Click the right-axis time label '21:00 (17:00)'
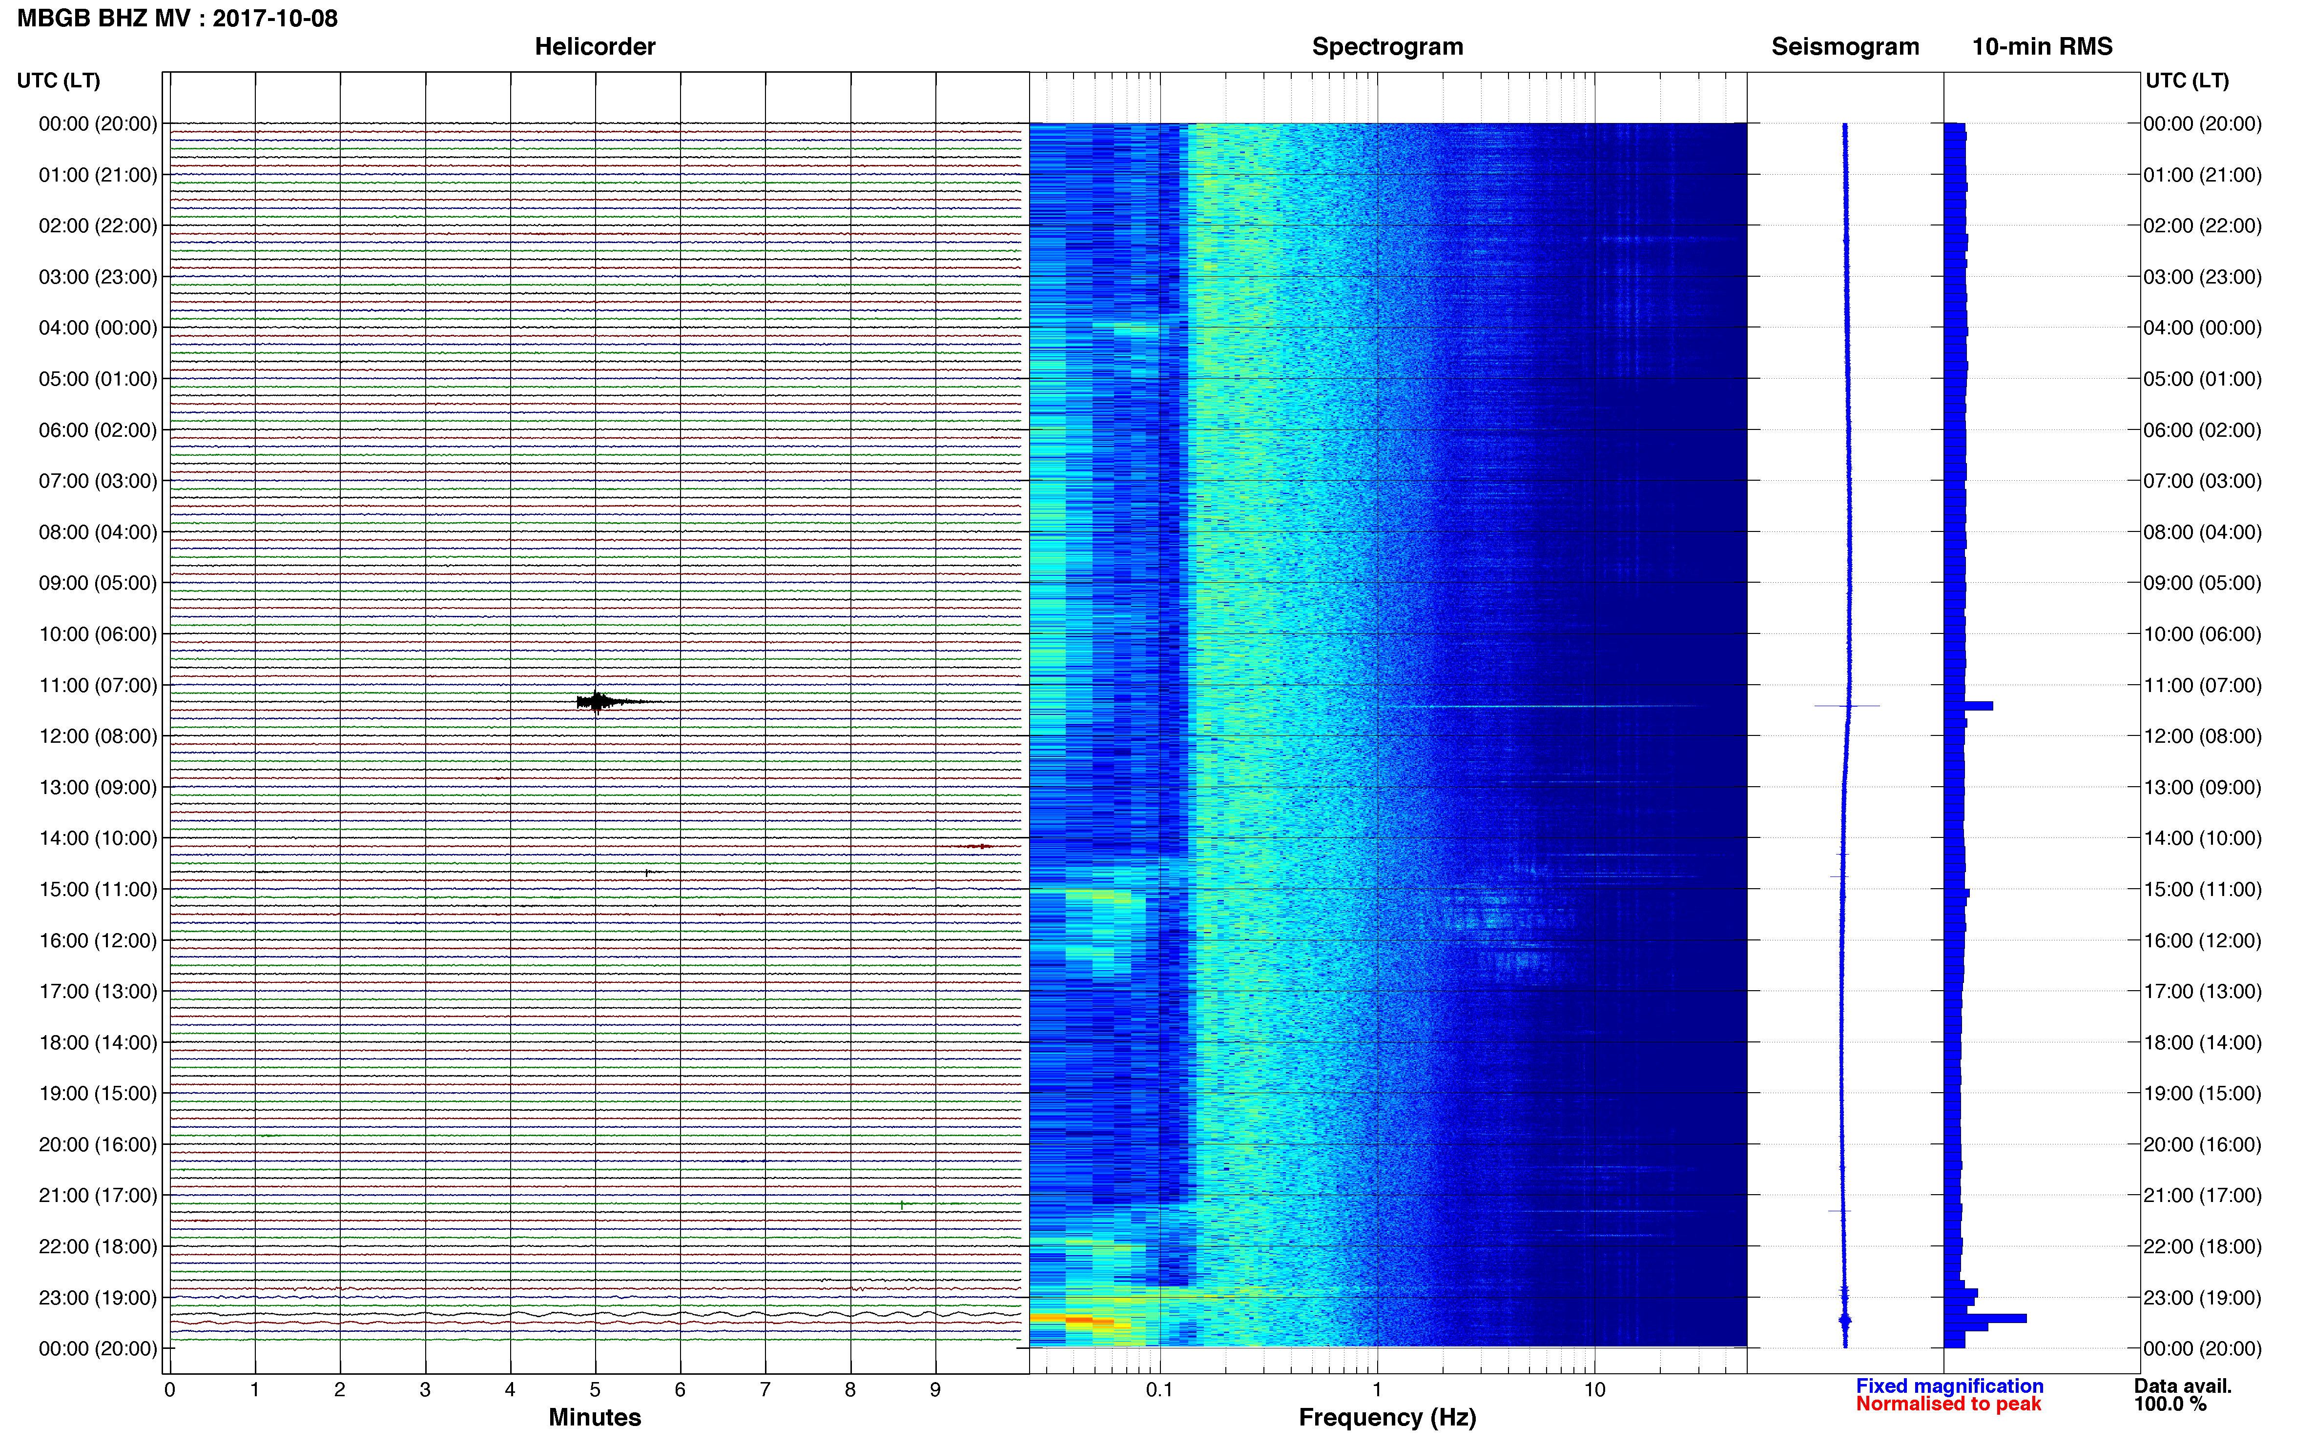The height and width of the screenshot is (1446, 2314). pyautogui.click(x=2202, y=1195)
